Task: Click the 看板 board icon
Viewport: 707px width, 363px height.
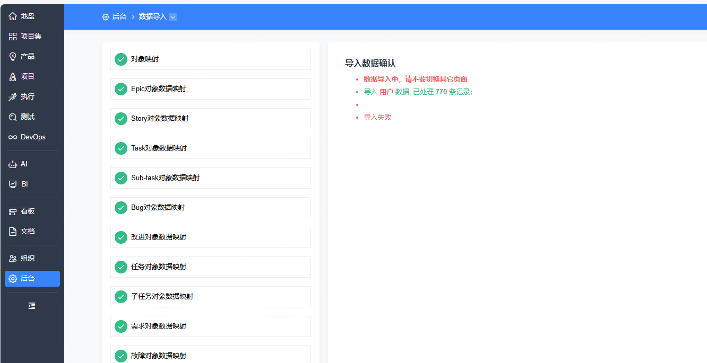Action: tap(13, 211)
